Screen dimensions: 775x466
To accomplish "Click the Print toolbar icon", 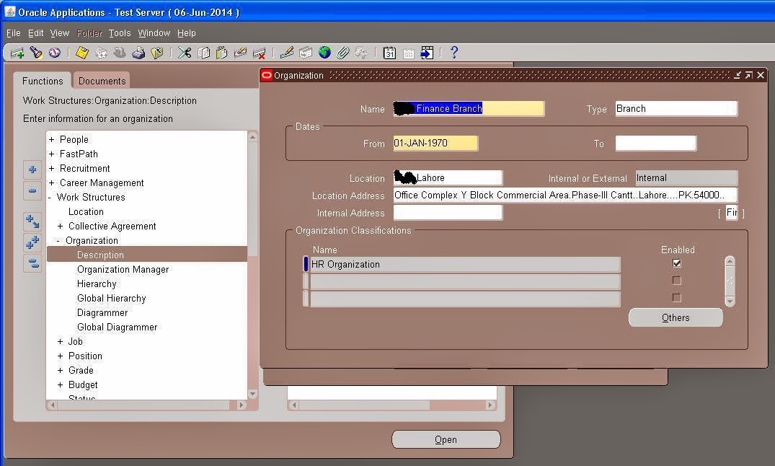I will pos(138,53).
